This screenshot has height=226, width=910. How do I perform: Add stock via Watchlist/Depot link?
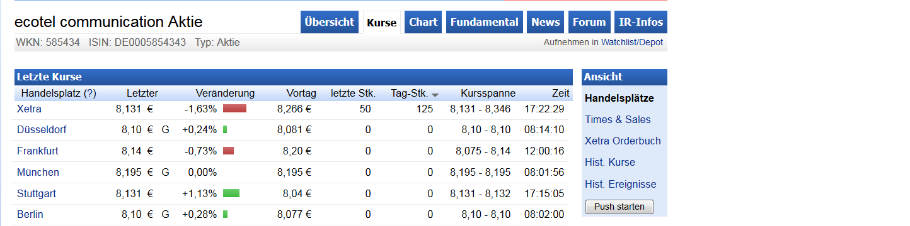[632, 43]
